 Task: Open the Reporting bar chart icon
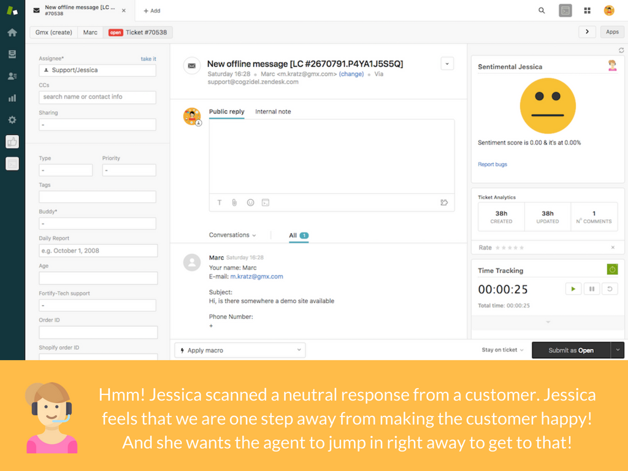(12, 98)
